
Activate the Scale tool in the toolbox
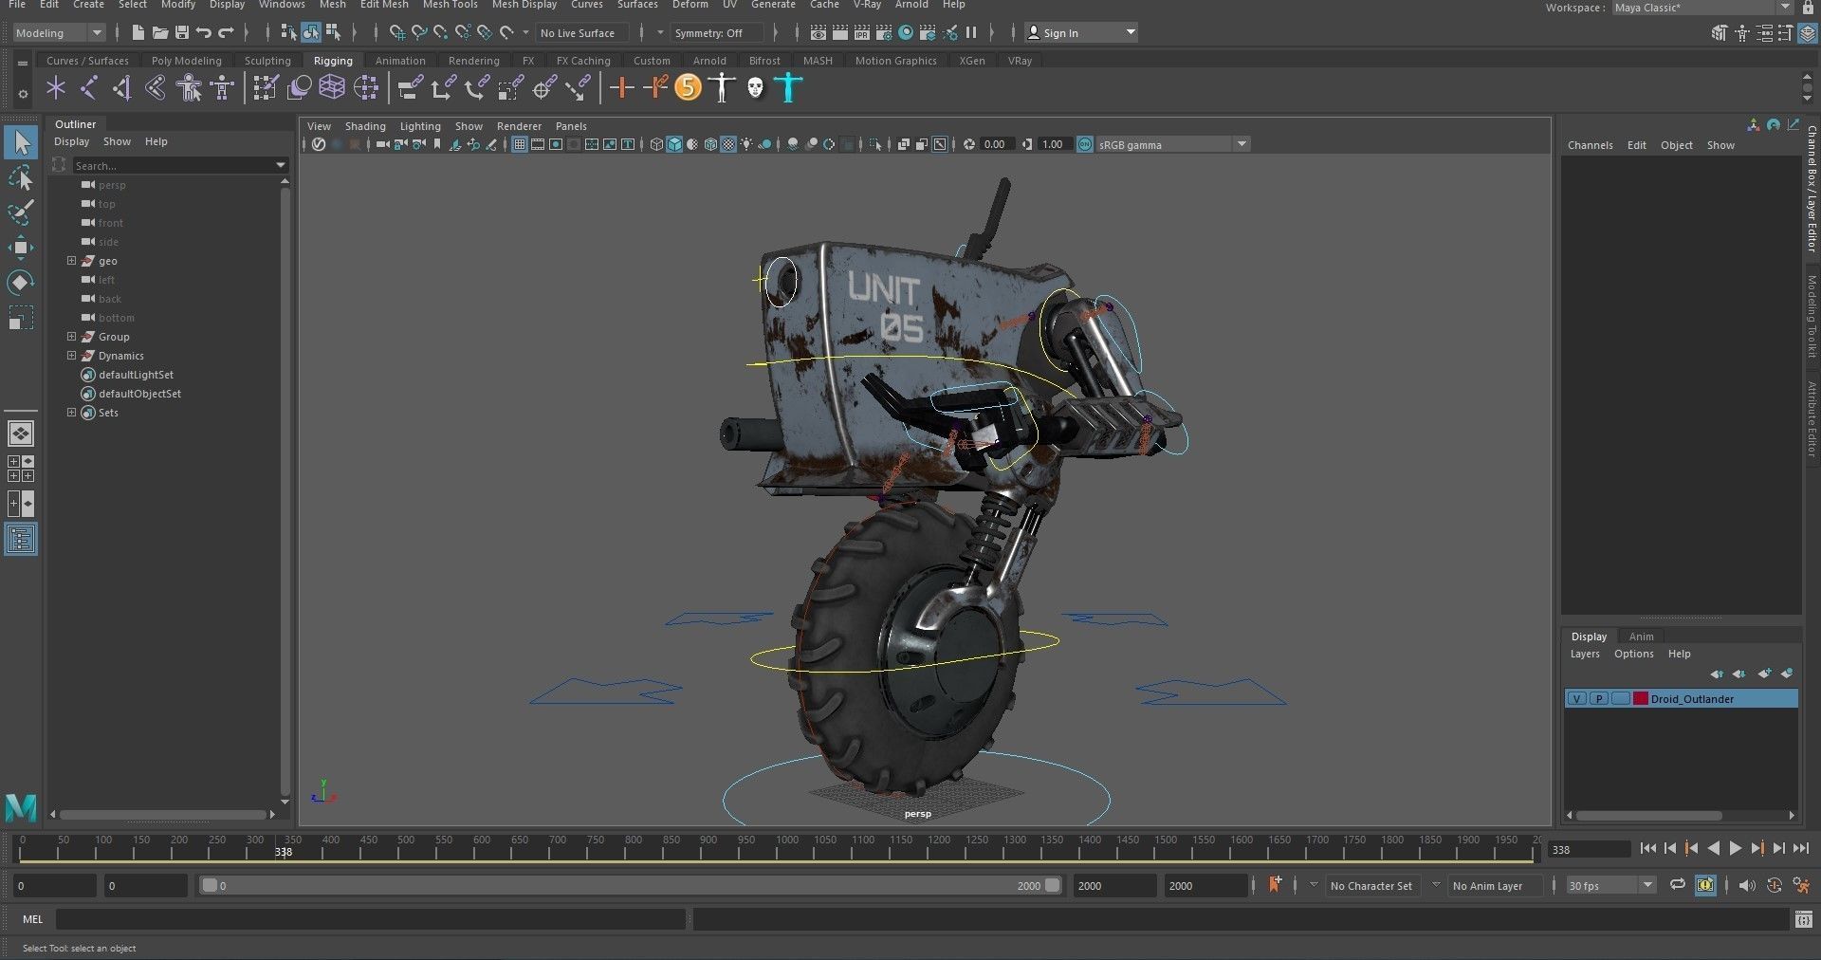(21, 318)
